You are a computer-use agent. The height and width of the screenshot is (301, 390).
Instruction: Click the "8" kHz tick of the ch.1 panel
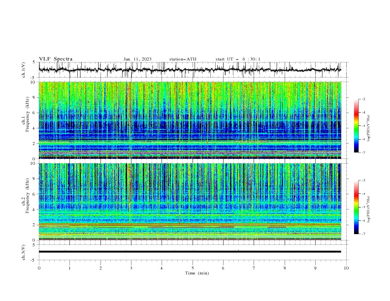[x=35, y=97]
